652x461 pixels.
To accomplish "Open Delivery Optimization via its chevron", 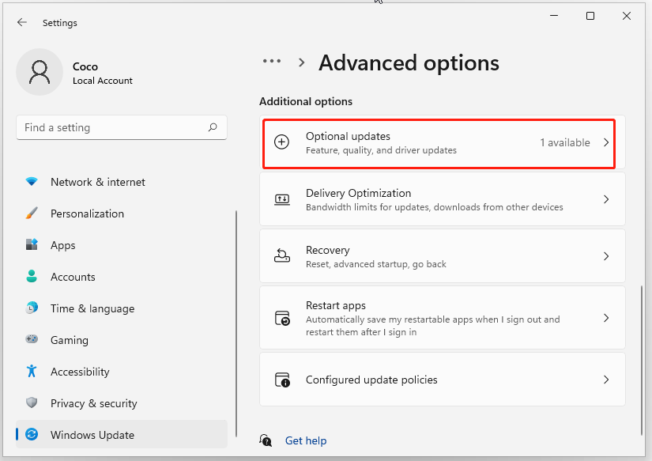I will pyautogui.click(x=606, y=199).
